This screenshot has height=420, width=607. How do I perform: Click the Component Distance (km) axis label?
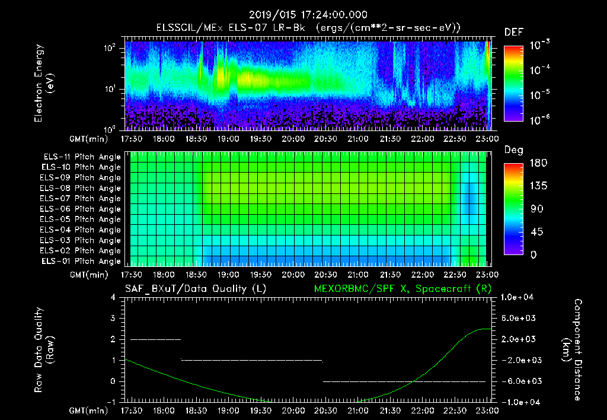tap(571, 349)
